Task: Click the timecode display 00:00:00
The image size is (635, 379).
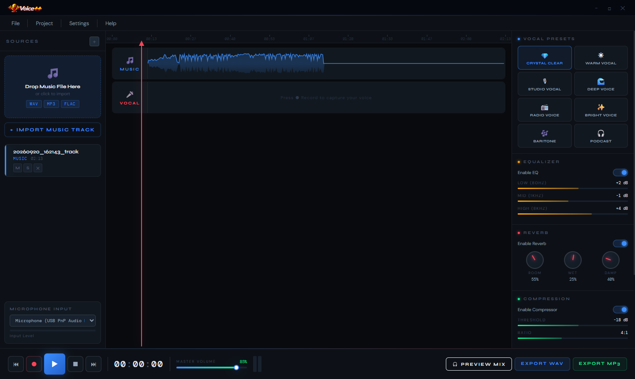Action: pyautogui.click(x=138, y=364)
